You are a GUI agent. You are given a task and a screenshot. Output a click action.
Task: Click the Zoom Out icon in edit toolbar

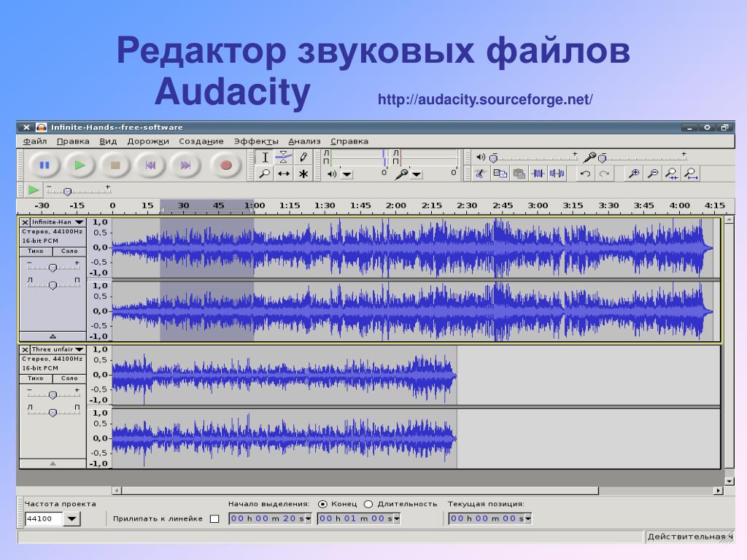point(653,174)
